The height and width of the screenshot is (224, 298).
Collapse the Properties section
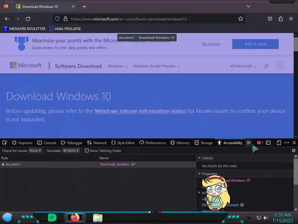point(199,174)
